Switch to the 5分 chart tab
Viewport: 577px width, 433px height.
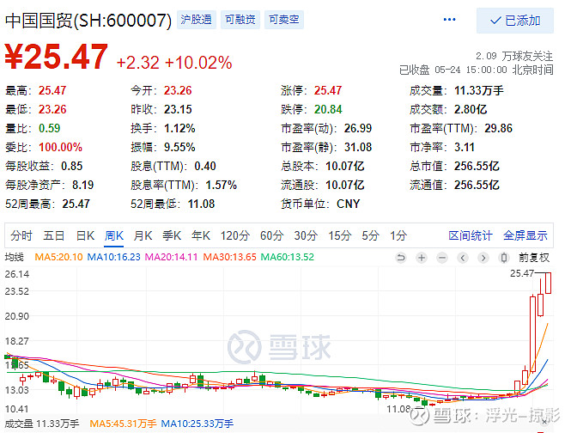click(370, 235)
